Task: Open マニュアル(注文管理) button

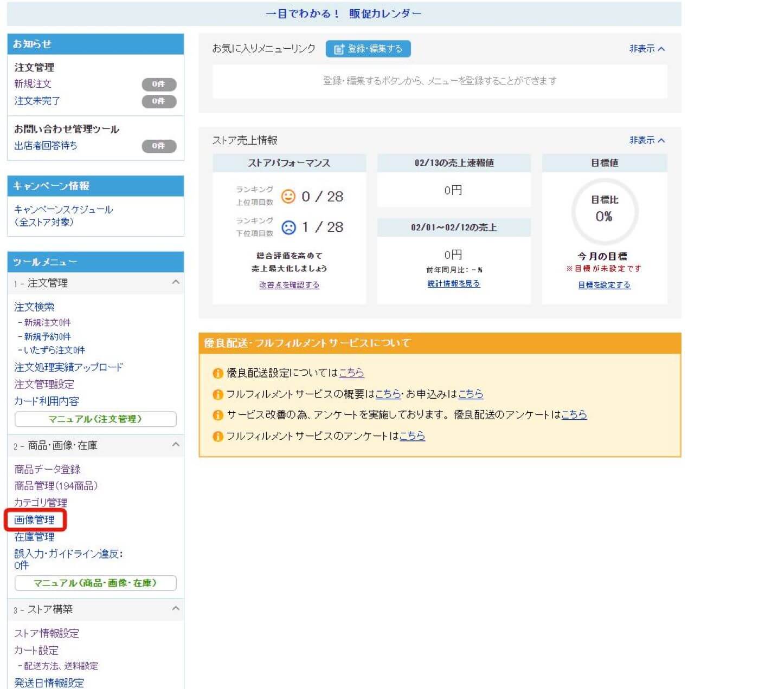Action: coord(95,419)
